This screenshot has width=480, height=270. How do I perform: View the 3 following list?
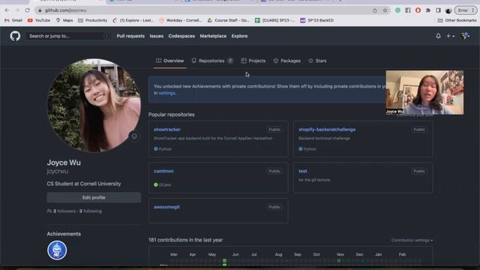click(90, 211)
